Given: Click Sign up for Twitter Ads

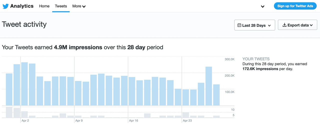Looking at the screenshot, I should point(295,6).
